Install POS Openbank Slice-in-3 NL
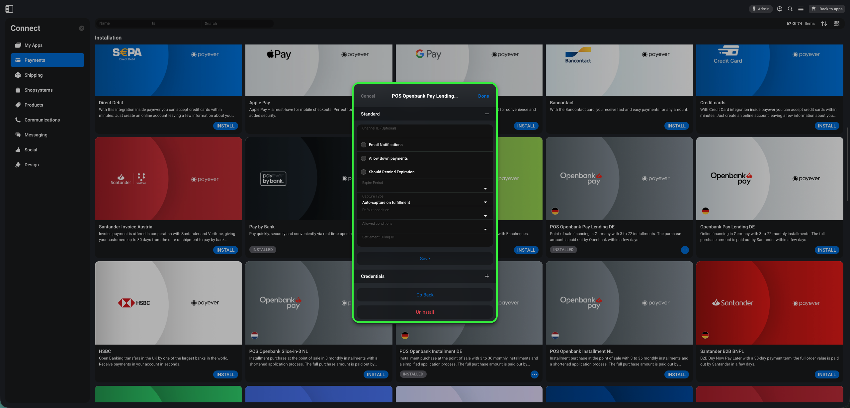Viewport: 850px width, 408px height. point(376,374)
